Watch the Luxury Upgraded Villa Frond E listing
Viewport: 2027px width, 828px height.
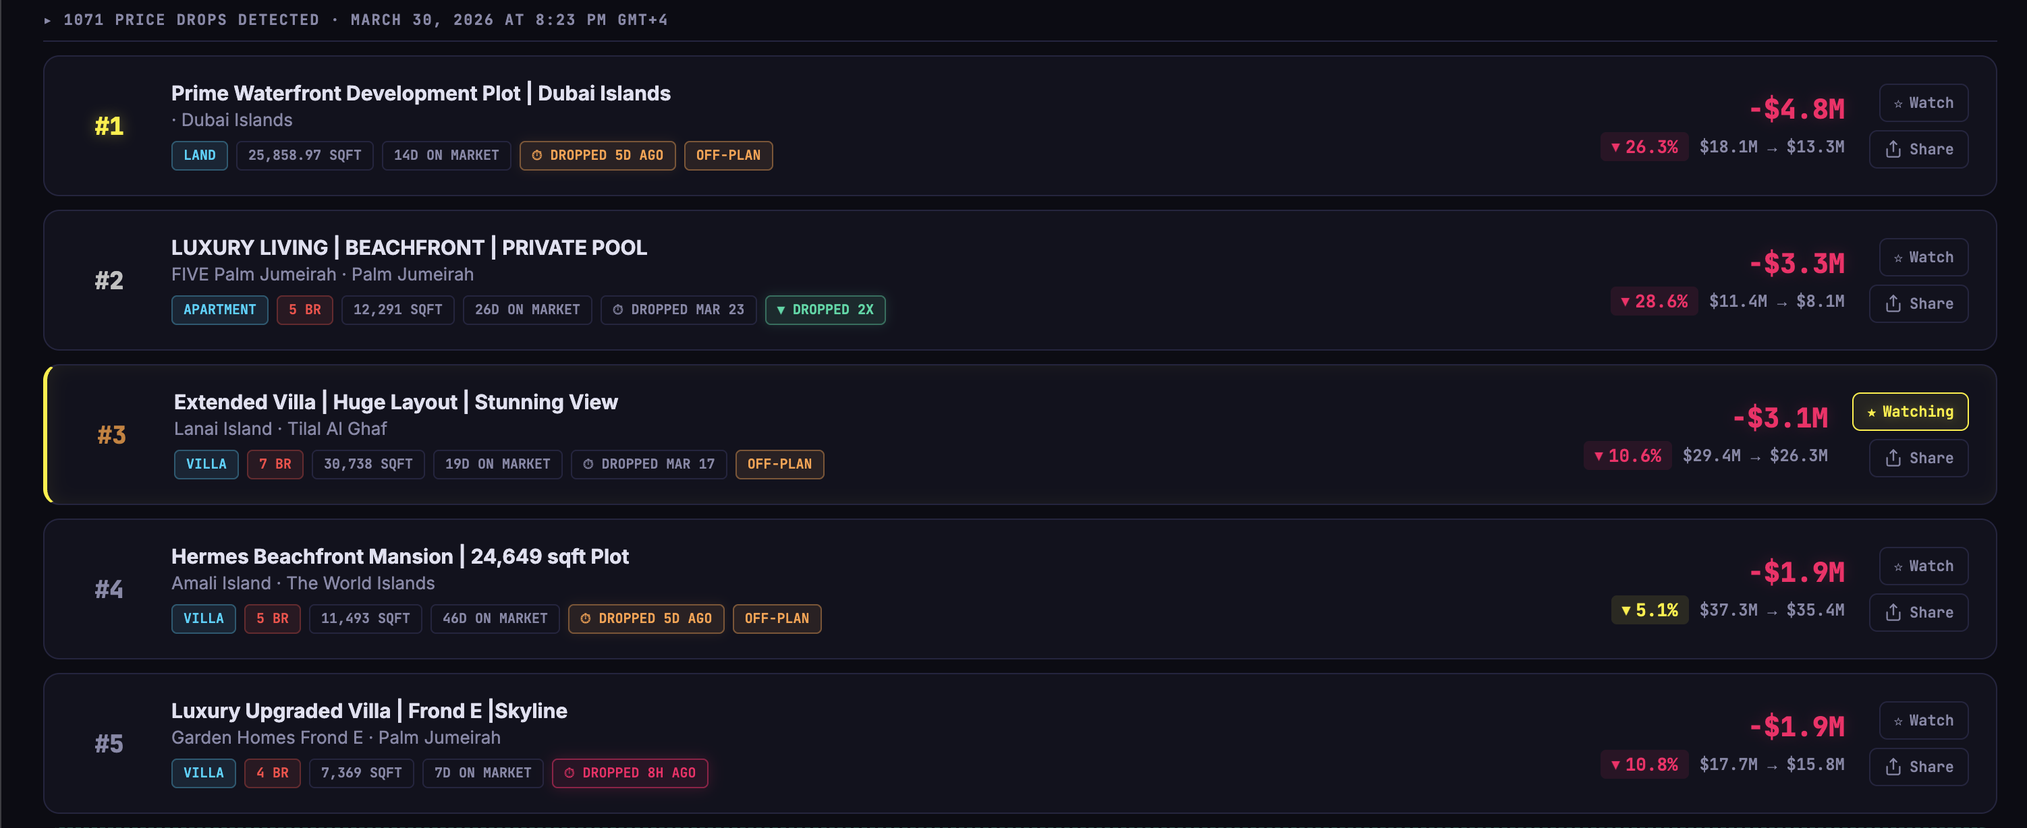[1923, 720]
